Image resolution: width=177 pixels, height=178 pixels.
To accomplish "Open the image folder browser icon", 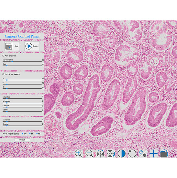I will [x=164, y=153].
